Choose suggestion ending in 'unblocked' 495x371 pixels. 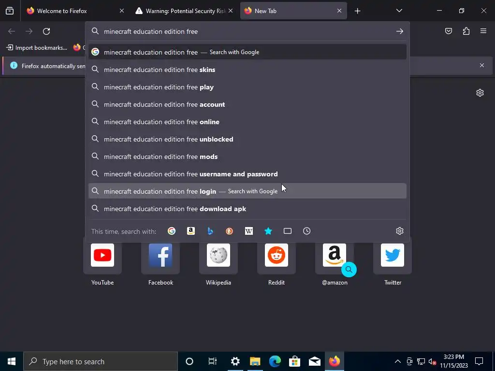[x=247, y=139]
